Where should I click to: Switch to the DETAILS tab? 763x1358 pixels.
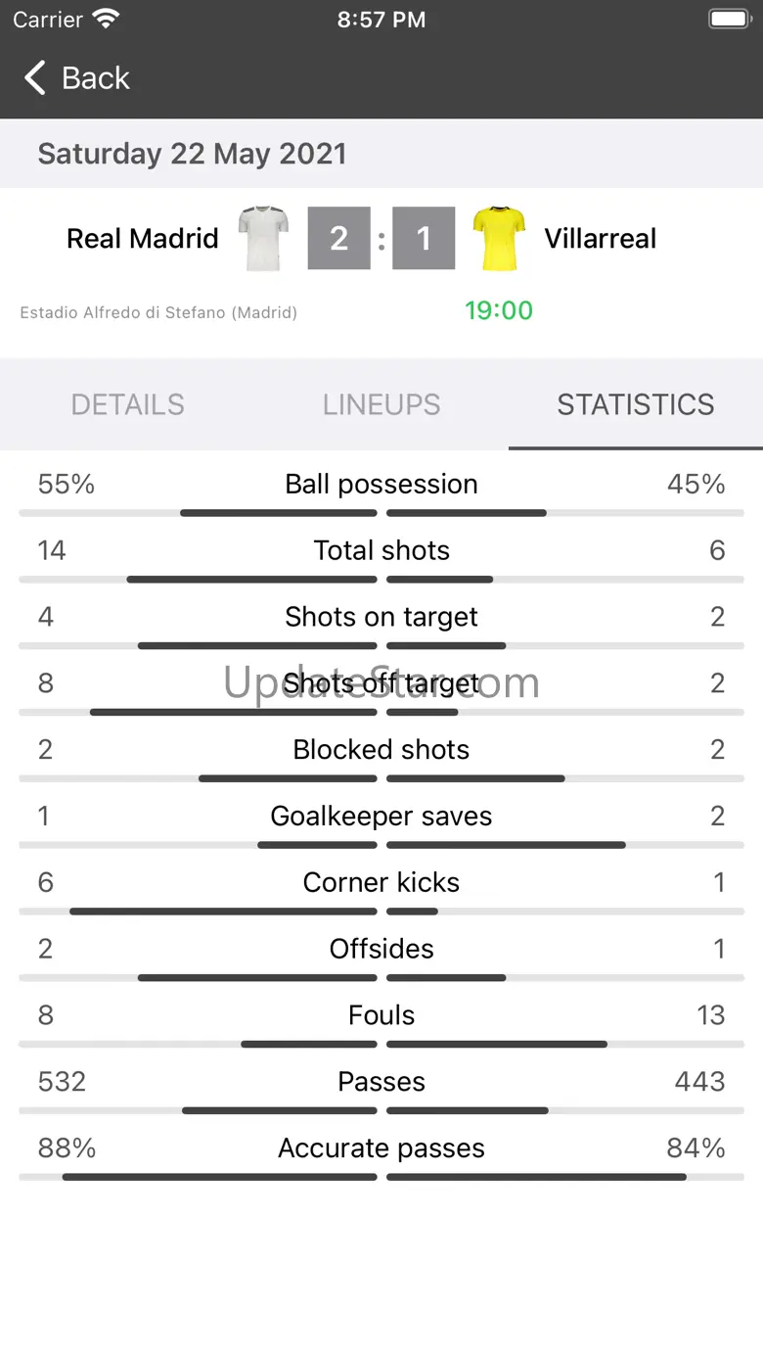[128, 404]
